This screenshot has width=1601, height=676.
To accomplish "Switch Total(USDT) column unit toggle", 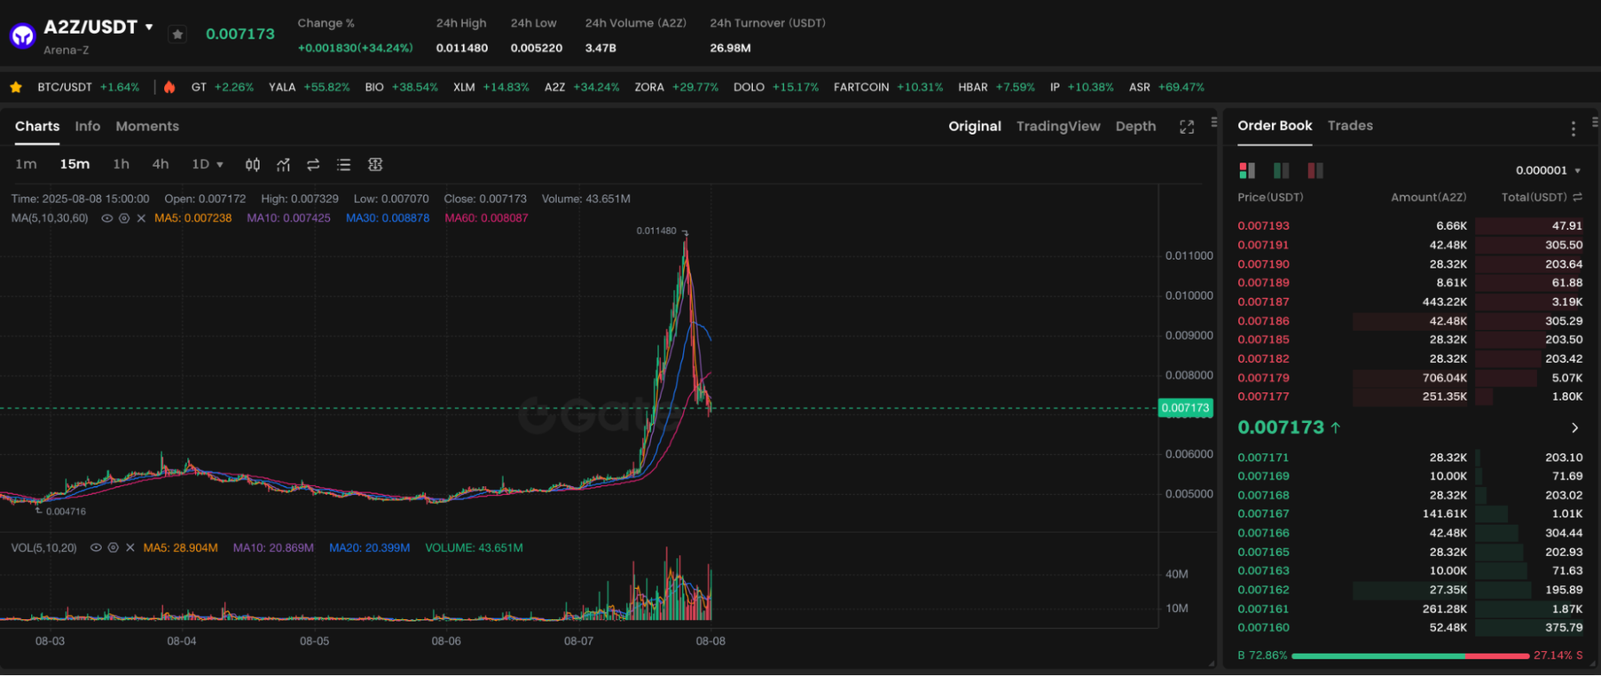I will click(x=1577, y=197).
